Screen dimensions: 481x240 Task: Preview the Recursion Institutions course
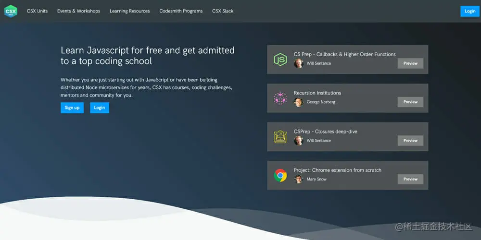tap(410, 102)
